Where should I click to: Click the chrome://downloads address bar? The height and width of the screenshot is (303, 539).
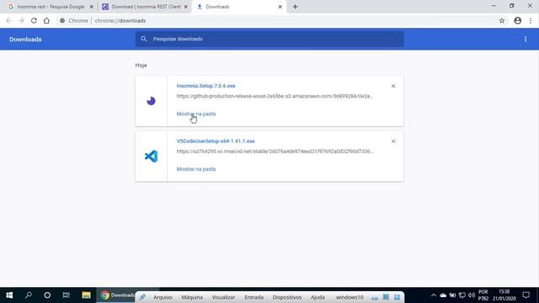pos(275,20)
